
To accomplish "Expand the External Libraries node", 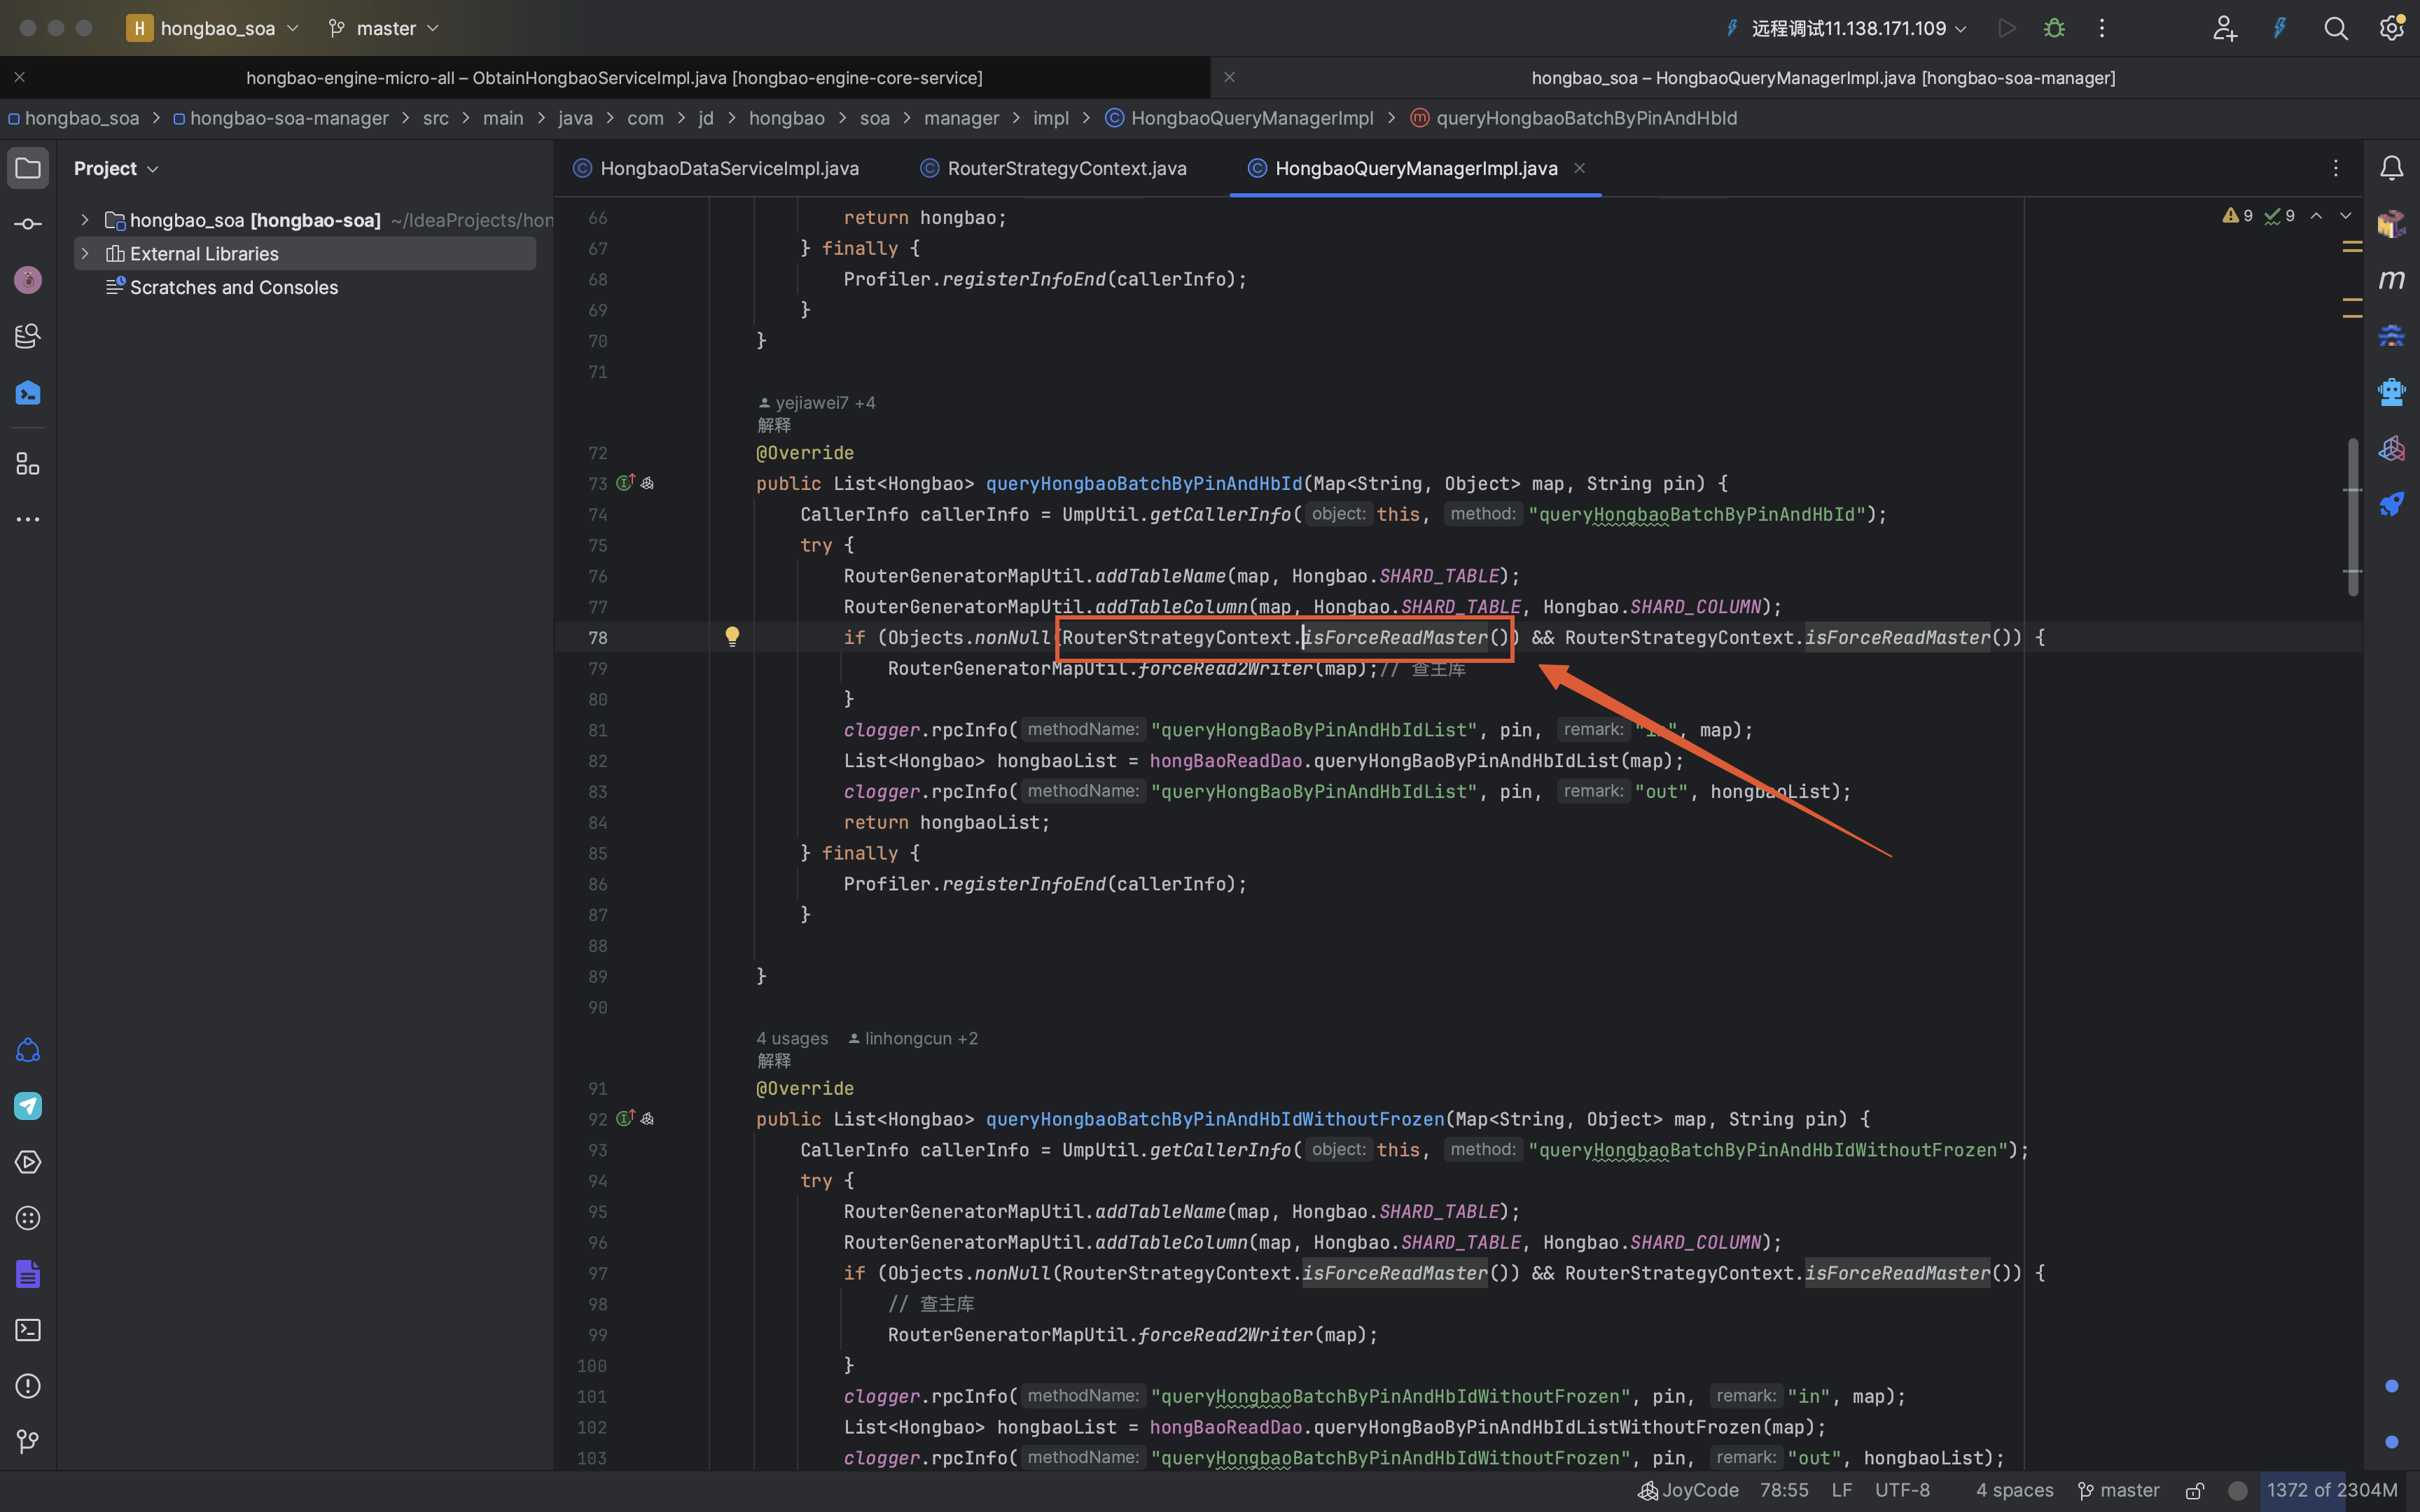I will click(85, 253).
